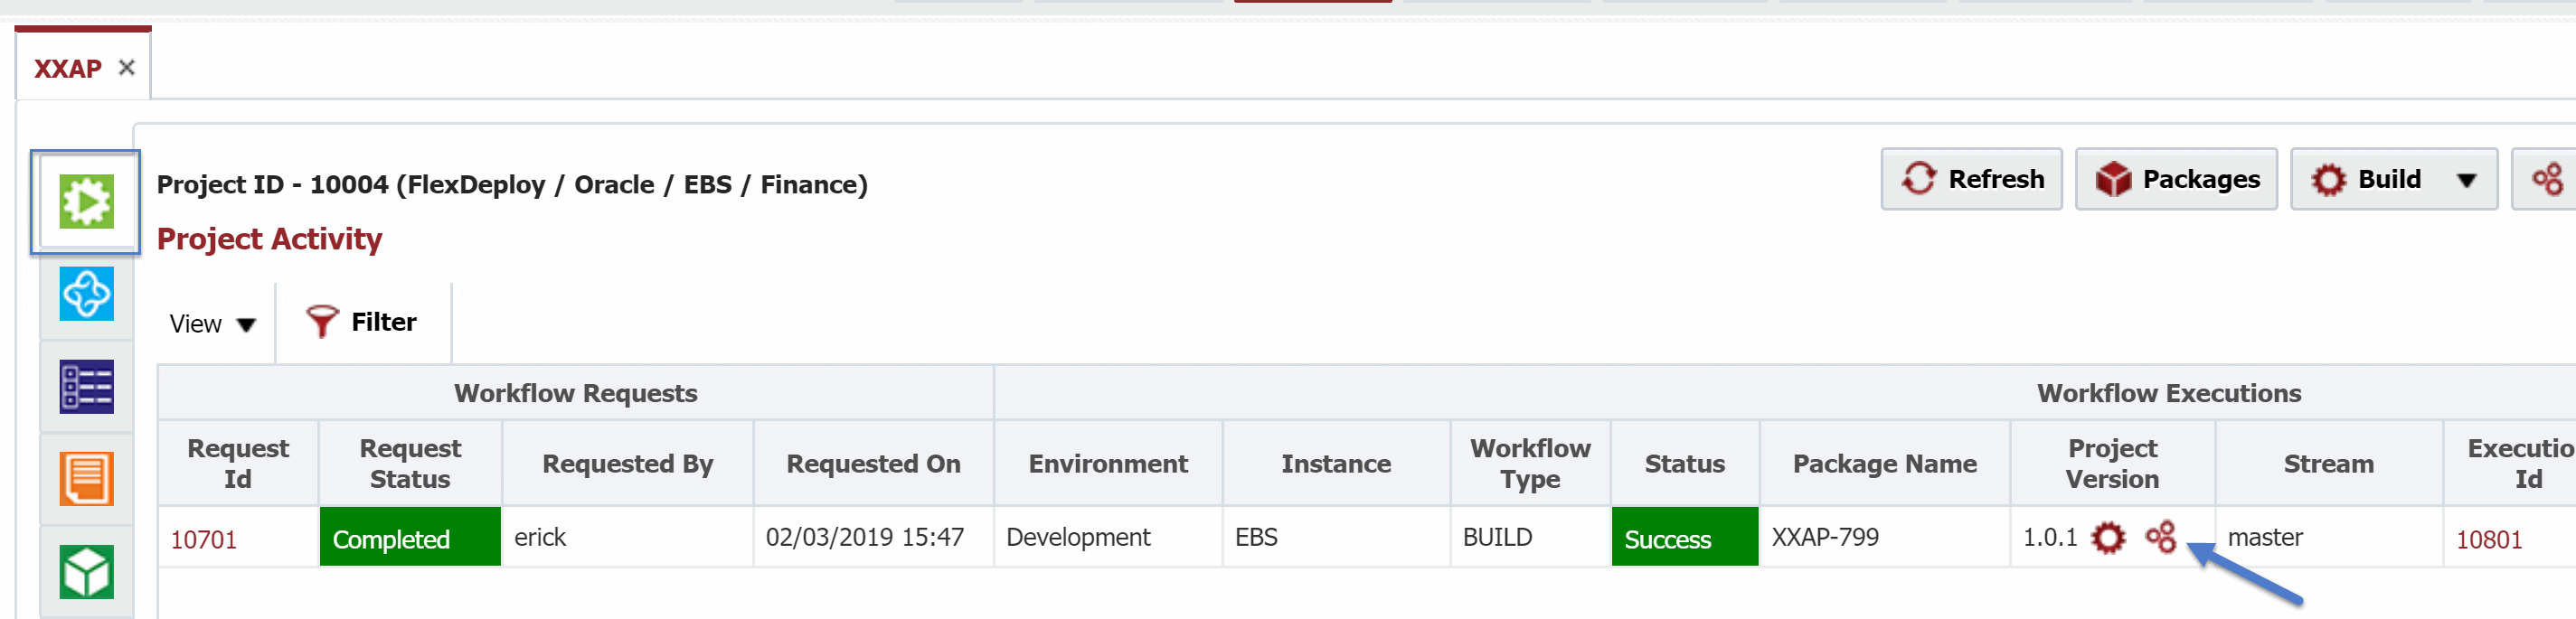This screenshot has width=2576, height=619.
Task: Open the Packages button
Action: (2176, 180)
